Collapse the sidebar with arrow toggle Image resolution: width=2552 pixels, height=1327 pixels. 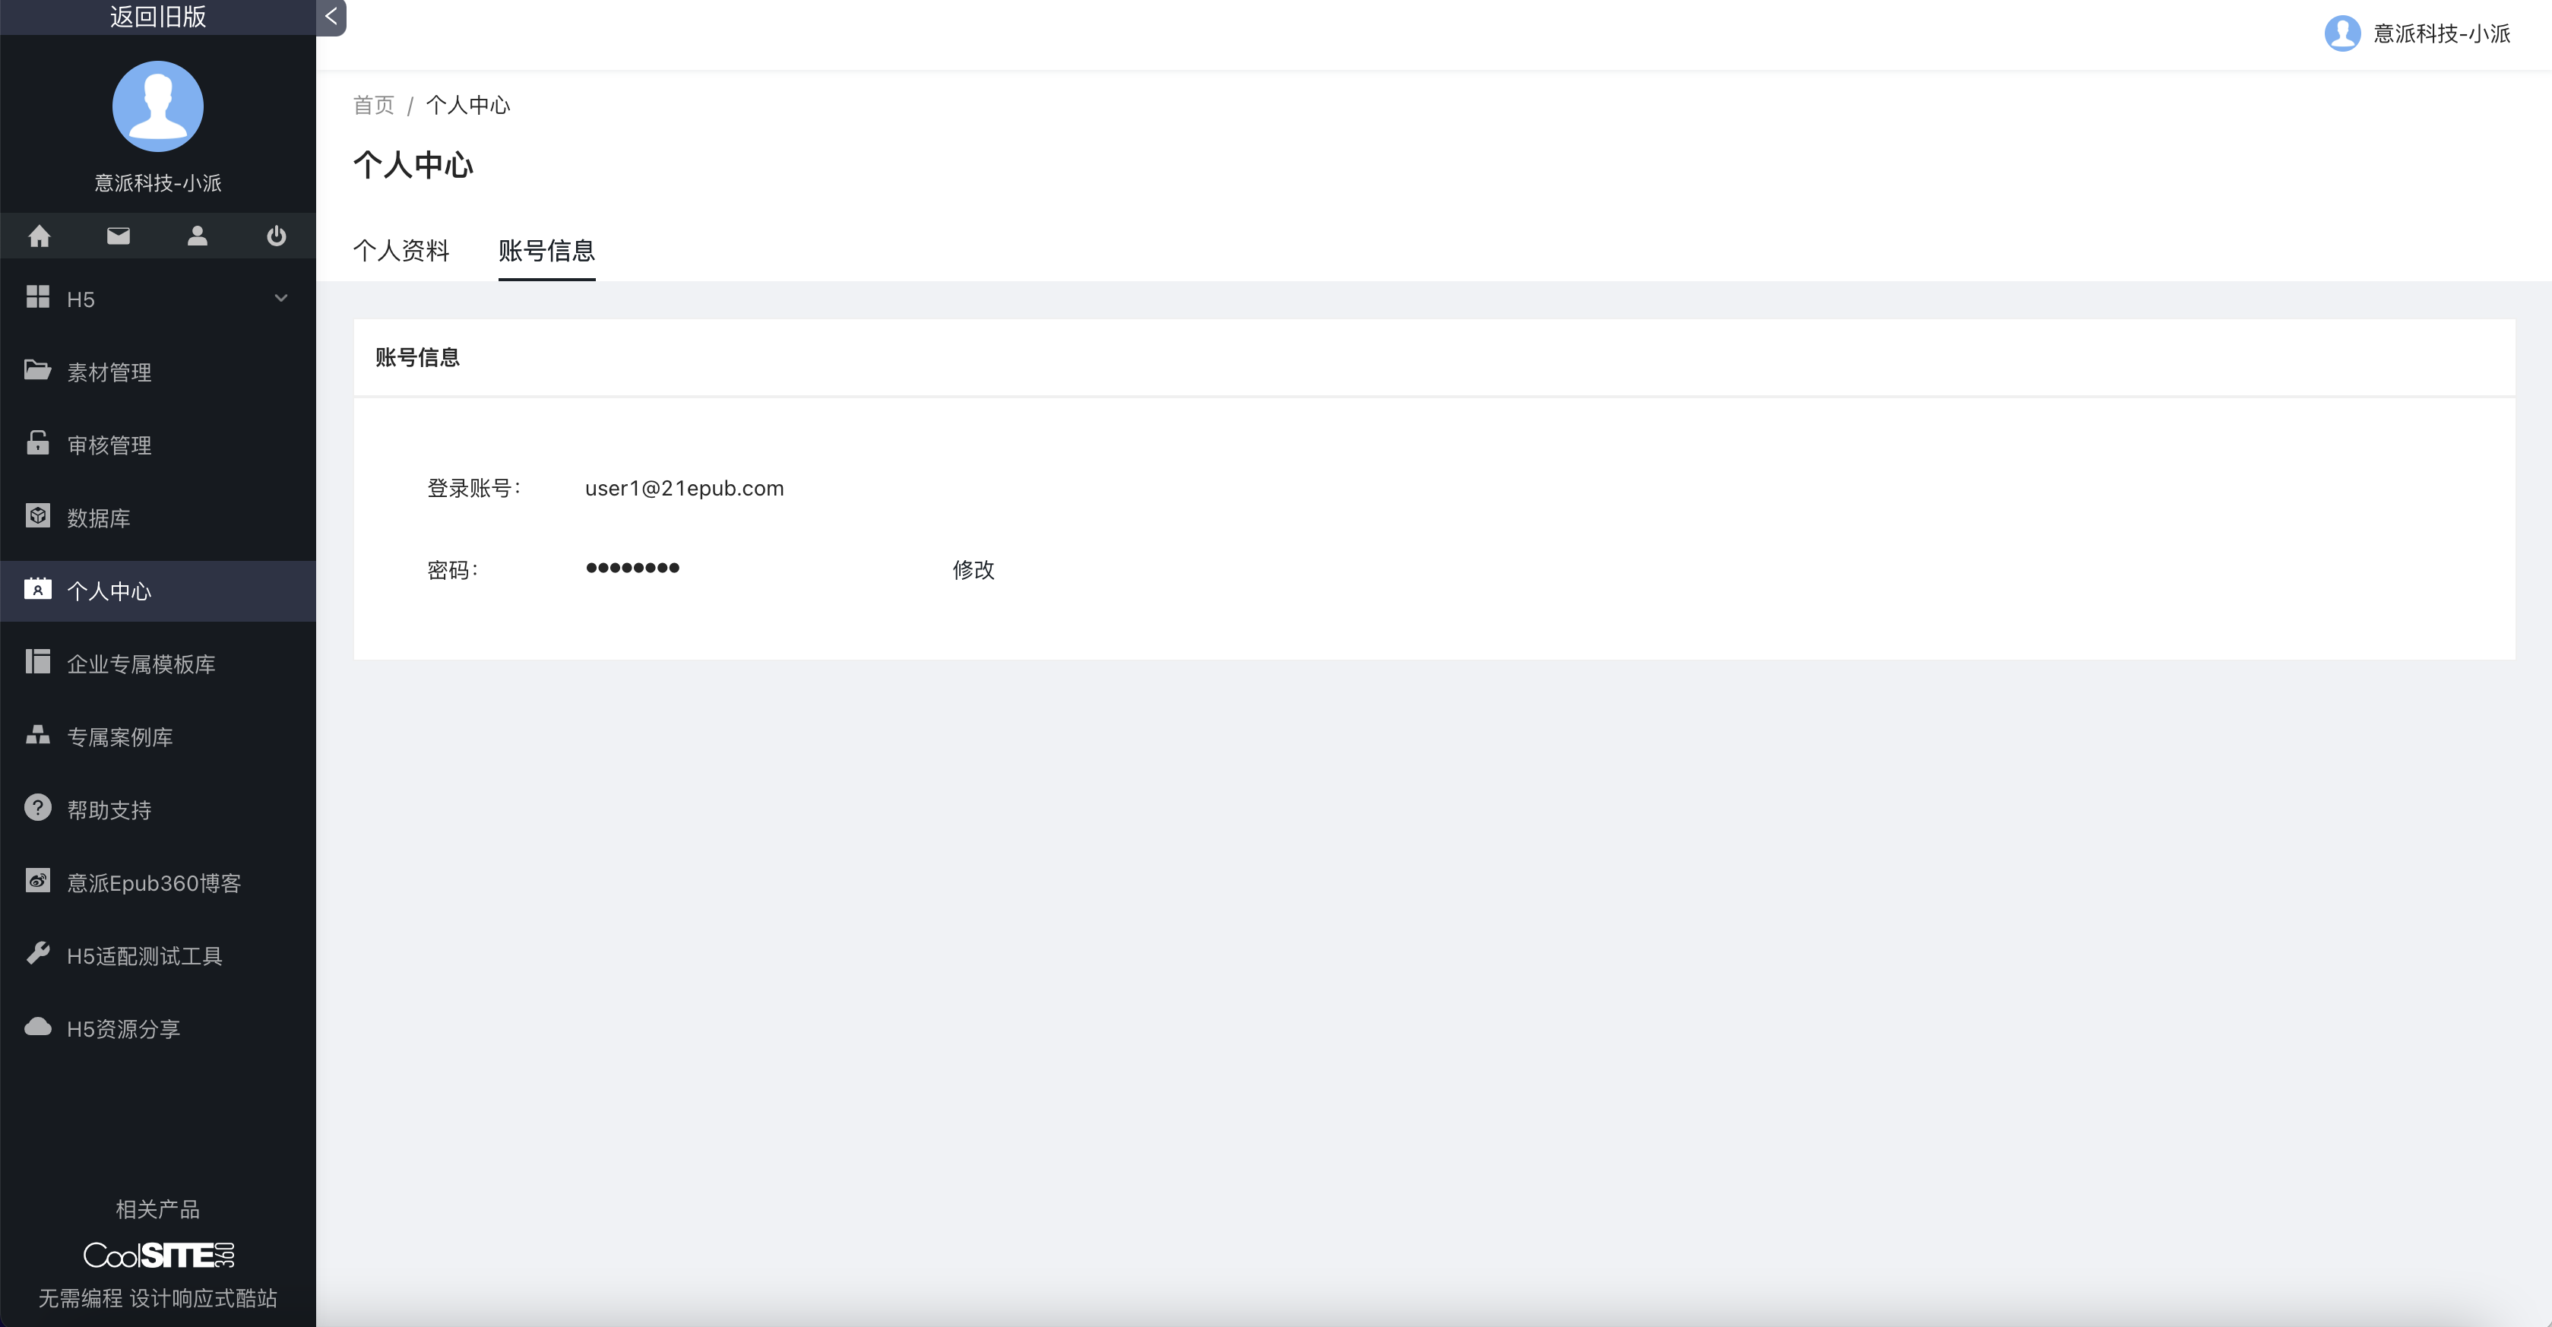tap(331, 17)
